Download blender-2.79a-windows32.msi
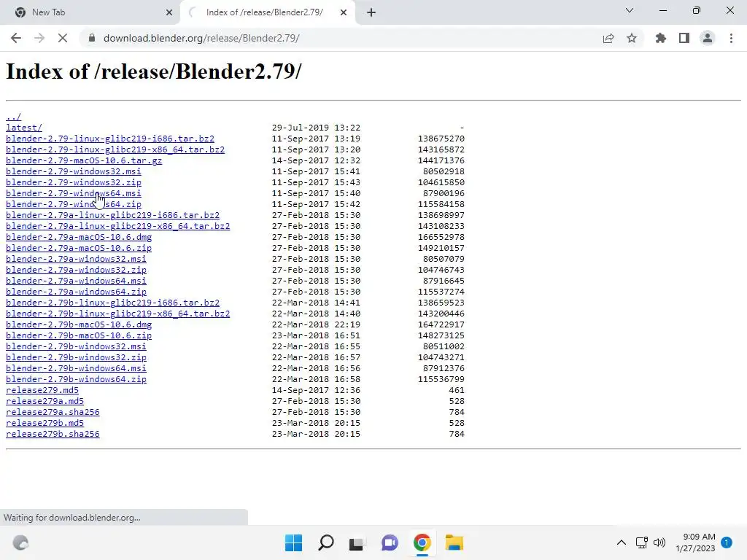 click(76, 259)
